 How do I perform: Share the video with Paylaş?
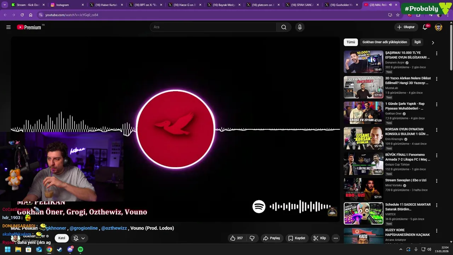click(x=271, y=238)
